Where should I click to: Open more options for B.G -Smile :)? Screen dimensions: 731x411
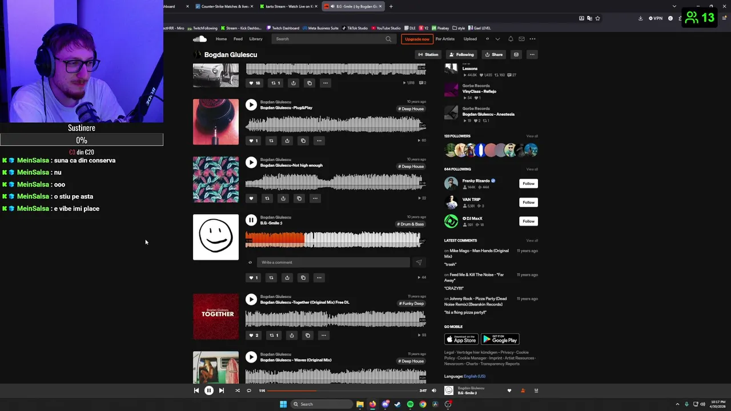pos(319,277)
